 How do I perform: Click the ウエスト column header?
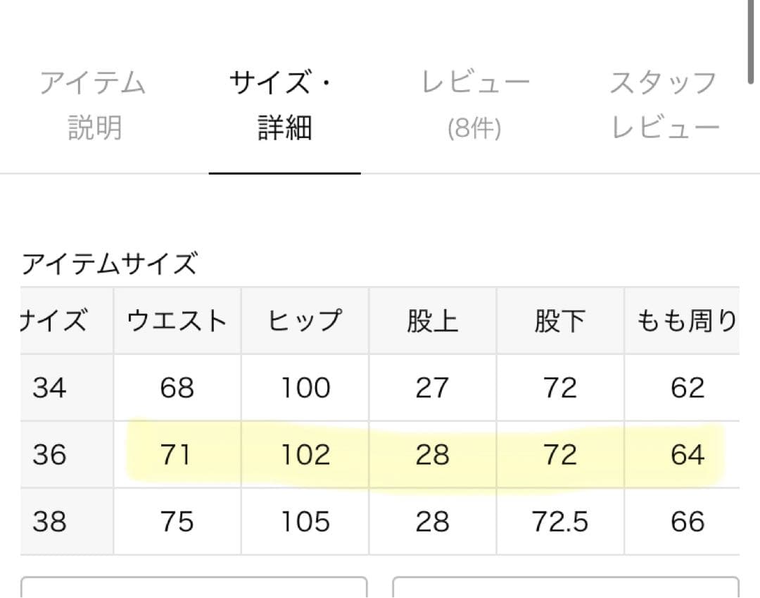pyautogui.click(x=177, y=321)
